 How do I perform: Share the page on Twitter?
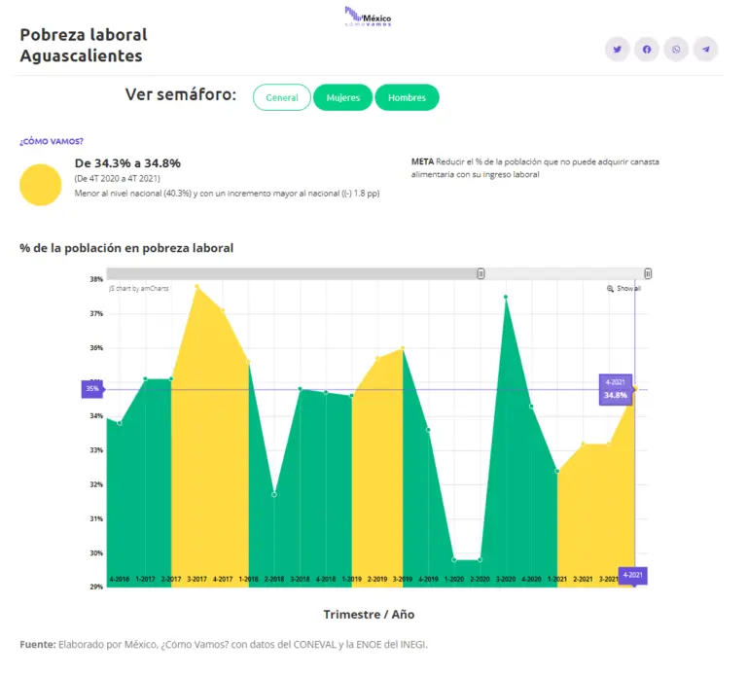[617, 50]
